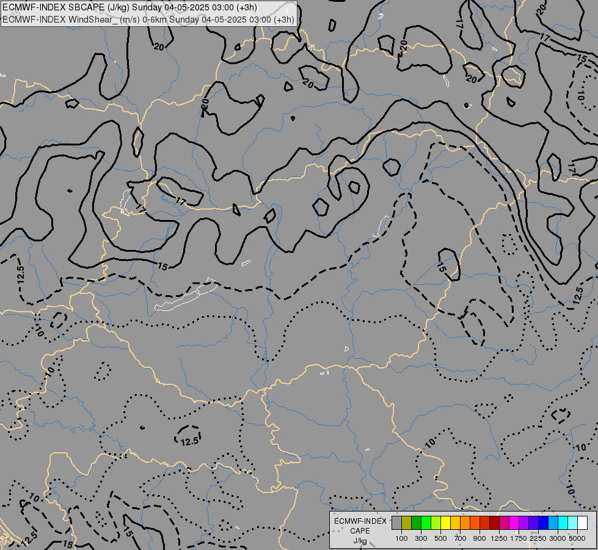Viewport: 598px width, 550px height.
Task: Choose the pure yellow legend swatch
Action: (x=445, y=523)
